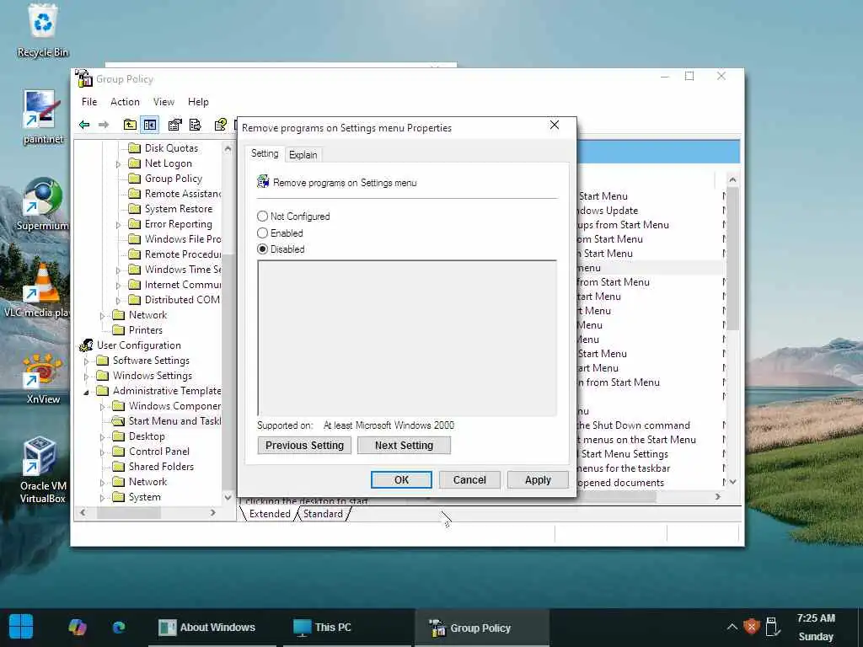
Task: Select the System Restore tree item
Action: tap(179, 209)
